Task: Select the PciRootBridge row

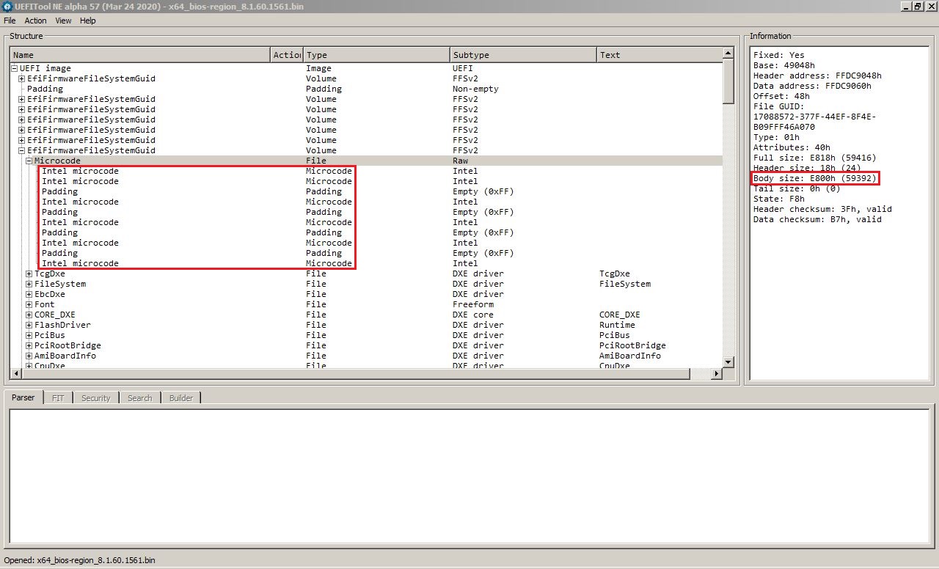Action: (366, 345)
